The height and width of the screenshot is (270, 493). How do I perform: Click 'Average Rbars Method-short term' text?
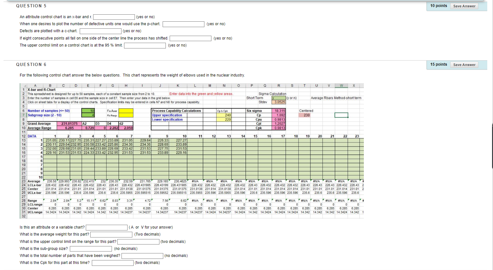tap(336, 98)
